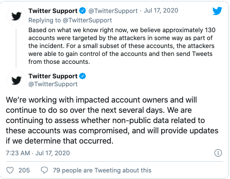The height and width of the screenshot is (179, 230).
Task: Click the @TwitterSupport handle beside Jul 17 date
Action: point(113,11)
